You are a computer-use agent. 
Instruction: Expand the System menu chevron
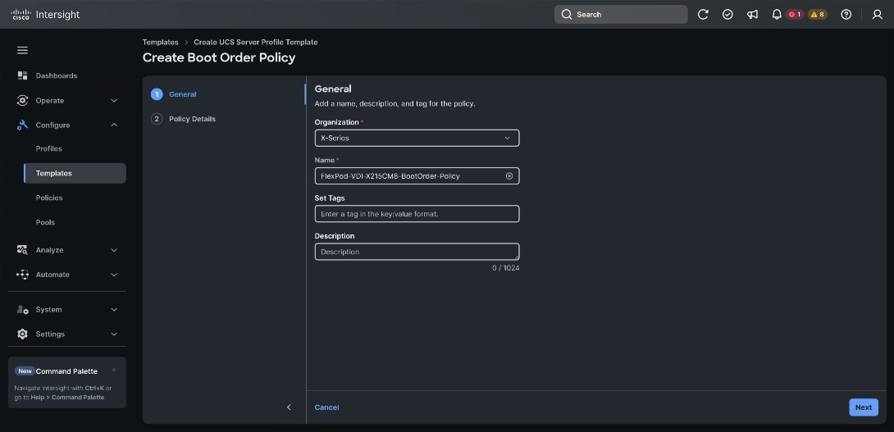113,310
